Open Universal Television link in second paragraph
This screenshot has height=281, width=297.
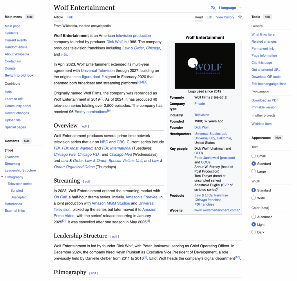tap(98, 71)
